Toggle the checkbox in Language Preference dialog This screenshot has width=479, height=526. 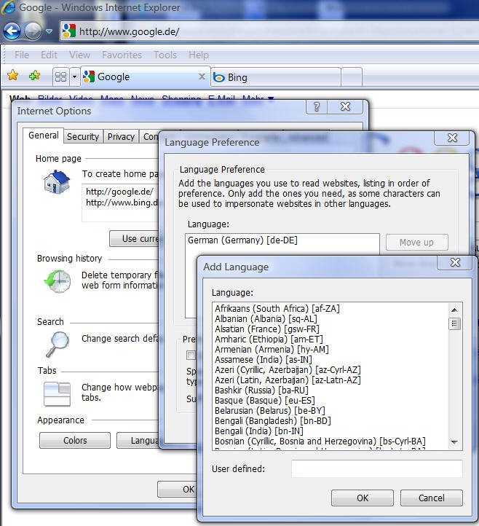pyautogui.click(x=191, y=356)
